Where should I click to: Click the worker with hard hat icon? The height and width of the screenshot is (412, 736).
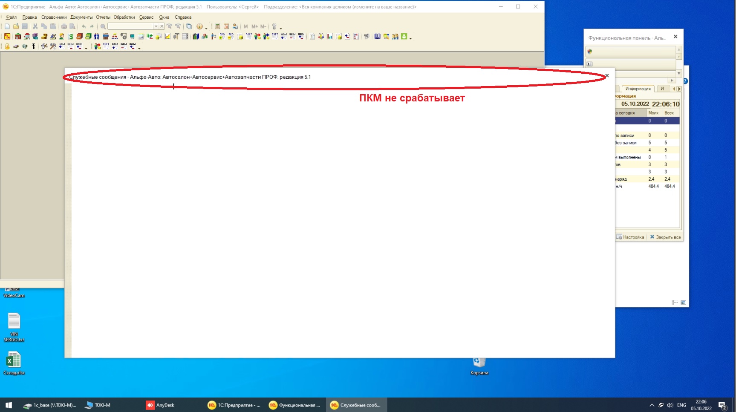point(62,37)
